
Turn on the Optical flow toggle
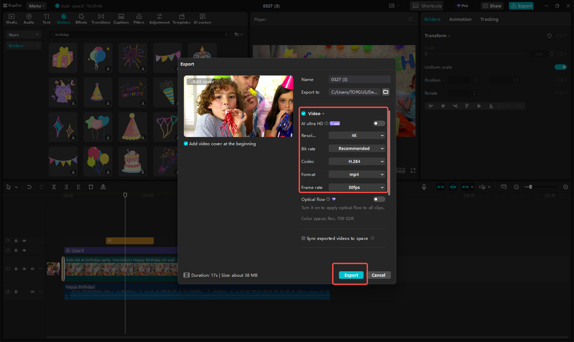379,199
